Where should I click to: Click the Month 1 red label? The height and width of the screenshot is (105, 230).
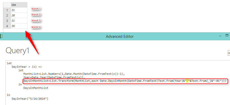[x=36, y=9]
